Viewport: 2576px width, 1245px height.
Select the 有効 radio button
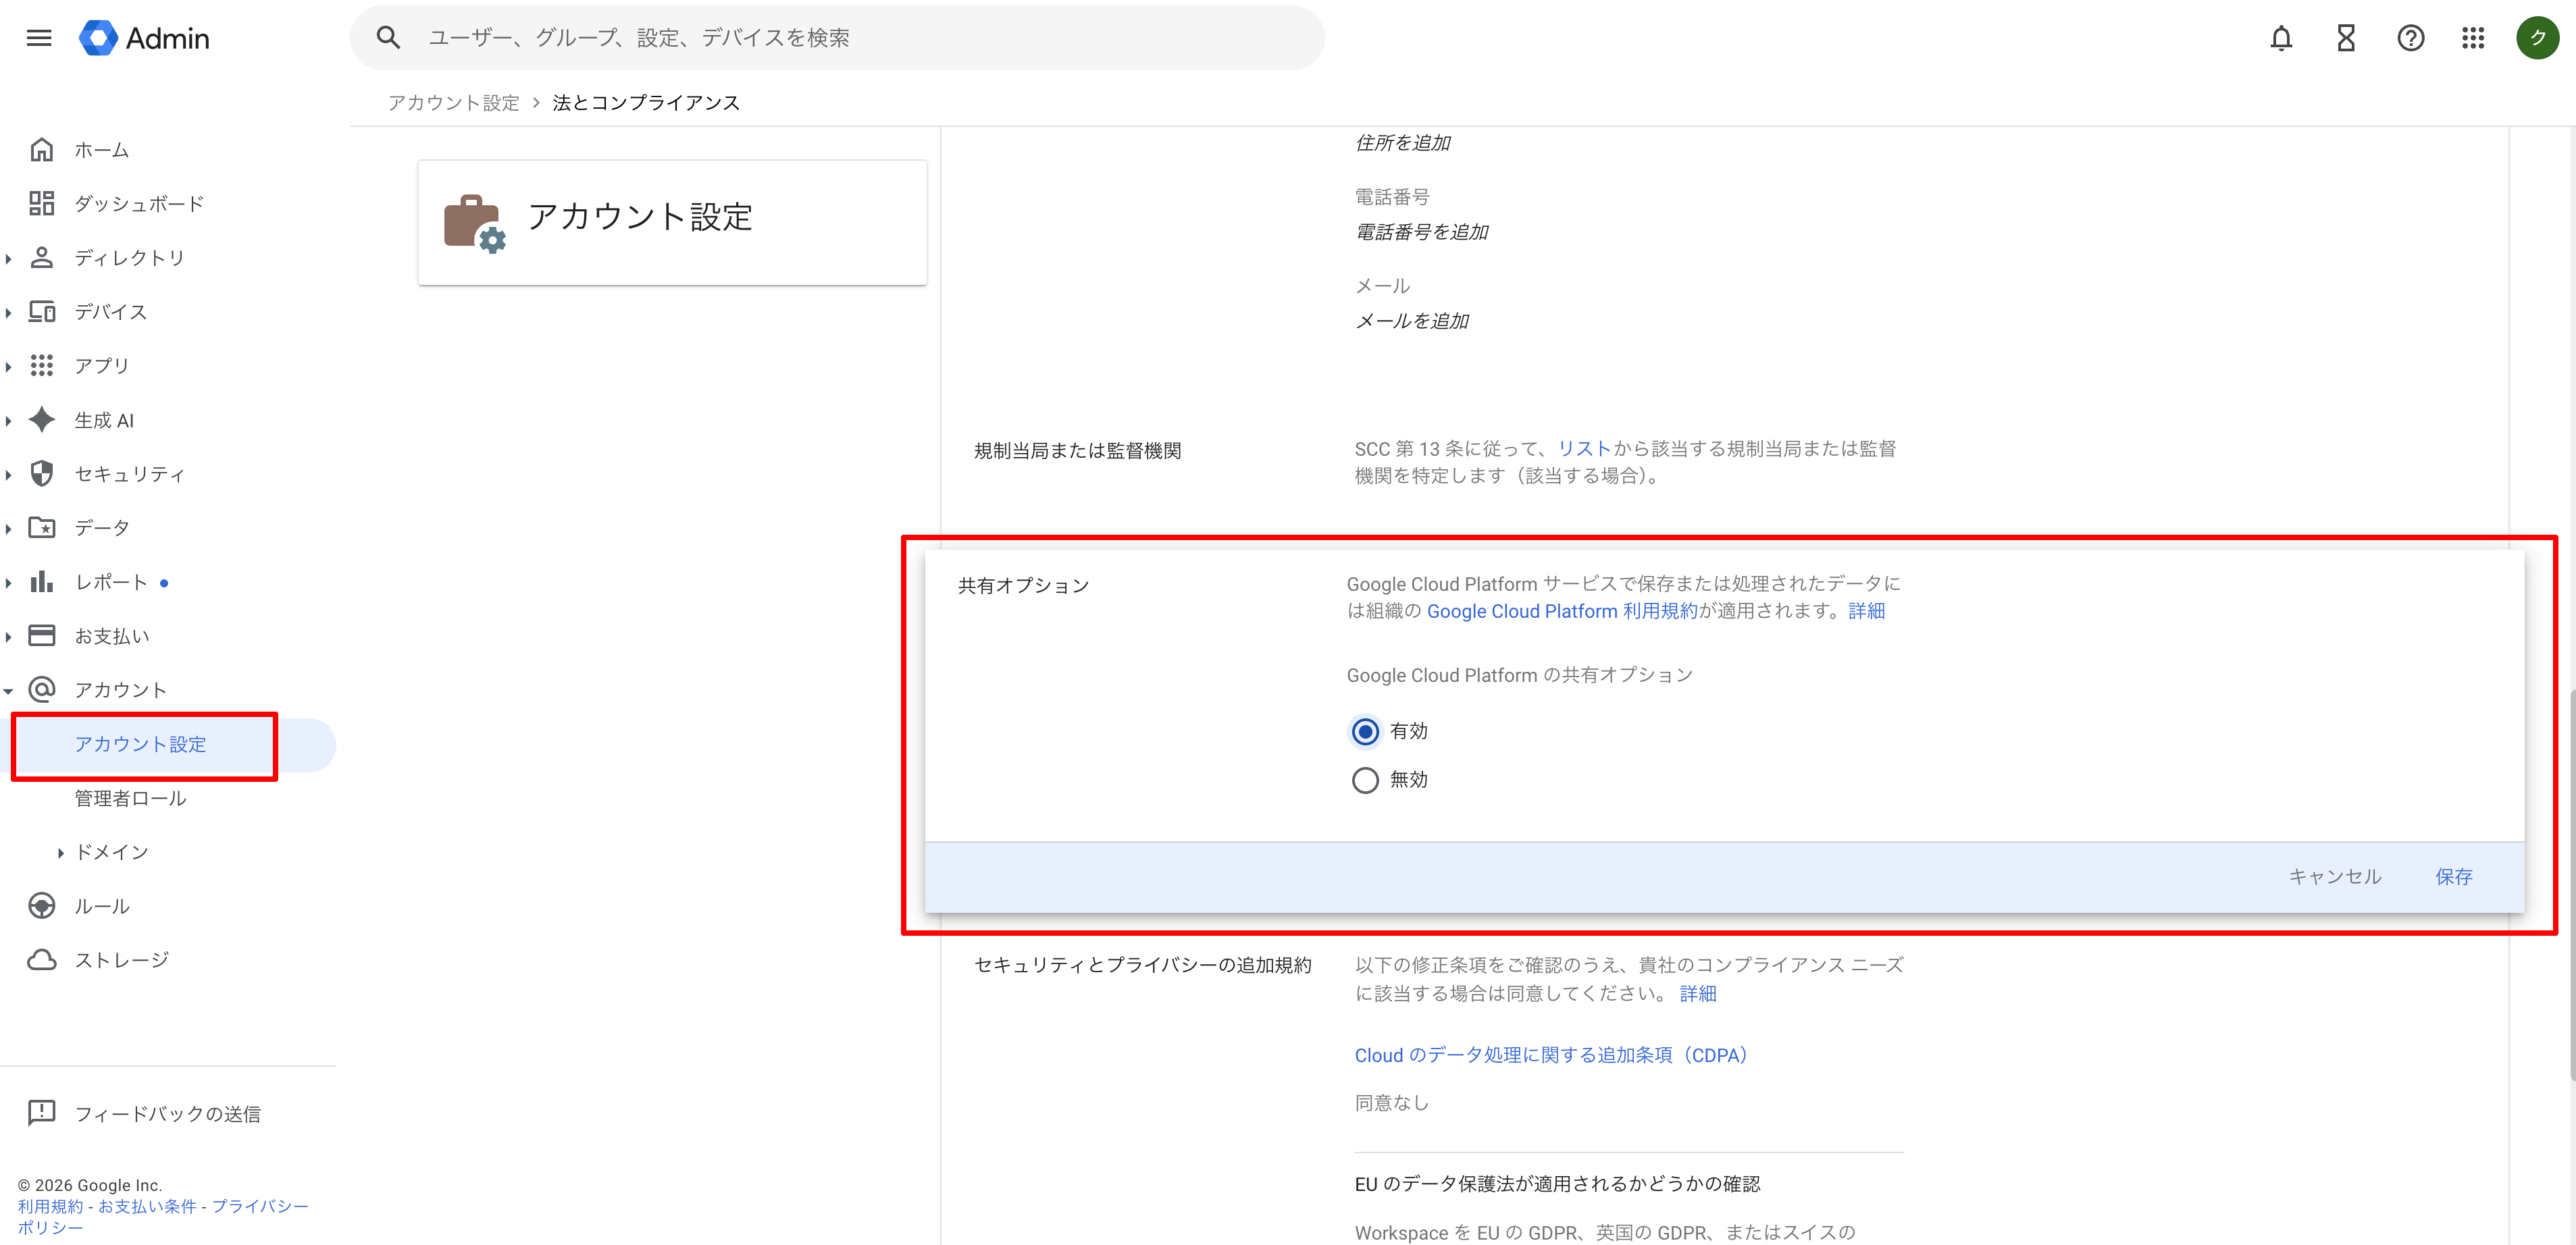click(1365, 731)
